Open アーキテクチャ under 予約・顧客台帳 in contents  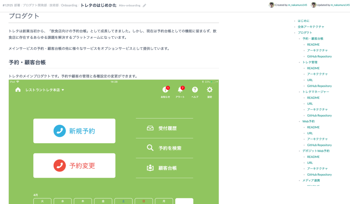click(317, 50)
